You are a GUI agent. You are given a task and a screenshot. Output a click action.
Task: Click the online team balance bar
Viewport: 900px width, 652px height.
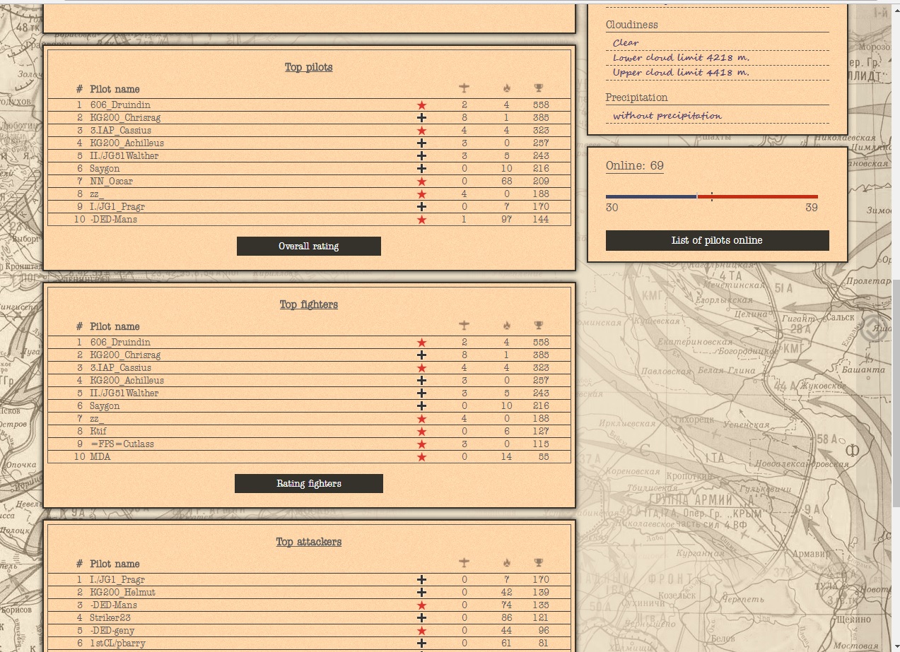click(x=712, y=196)
